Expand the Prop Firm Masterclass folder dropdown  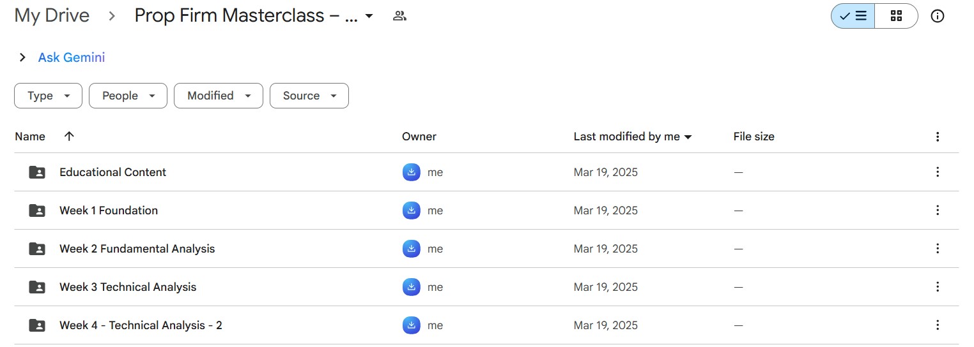[369, 17]
